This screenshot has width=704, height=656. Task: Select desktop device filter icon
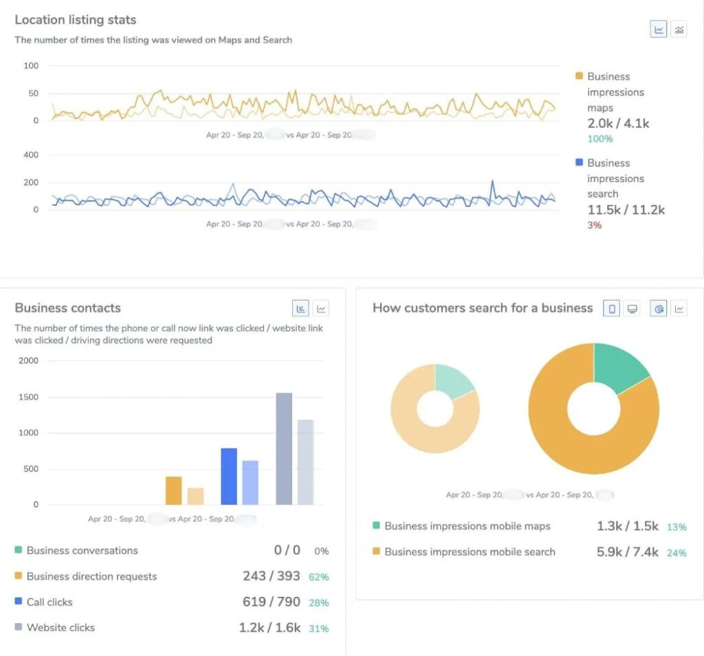631,309
